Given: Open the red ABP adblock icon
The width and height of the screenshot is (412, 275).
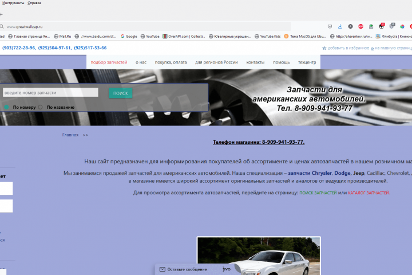Looking at the screenshot, I should [360, 26].
